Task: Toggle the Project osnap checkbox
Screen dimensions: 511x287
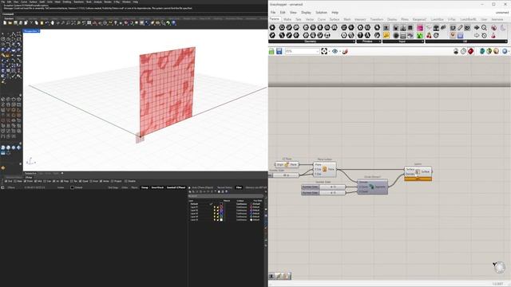Action: click(113, 181)
